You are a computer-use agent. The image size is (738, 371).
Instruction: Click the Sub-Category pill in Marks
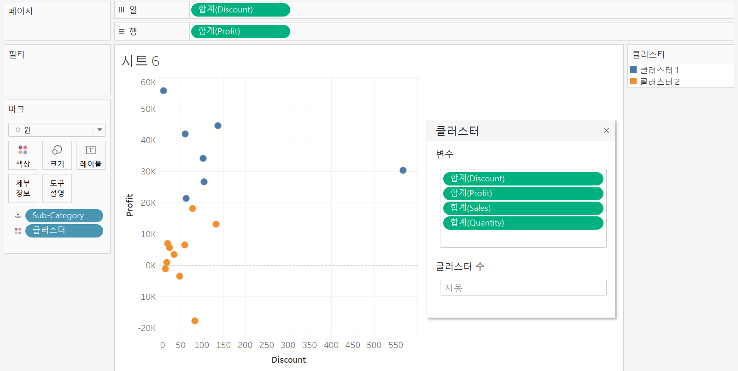tap(64, 215)
